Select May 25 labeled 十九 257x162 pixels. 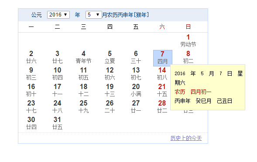(x=84, y=107)
